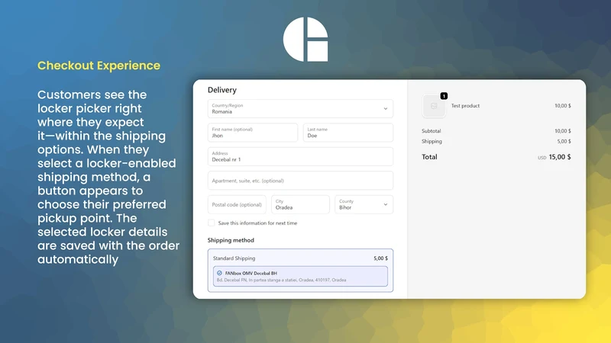Select the Standard Shipping method option

pos(300,271)
